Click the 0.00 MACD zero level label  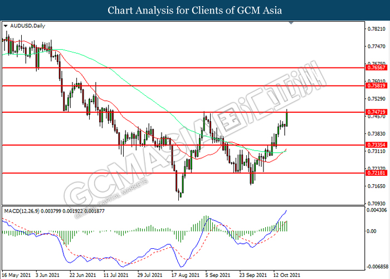pyautogui.click(x=372, y=232)
